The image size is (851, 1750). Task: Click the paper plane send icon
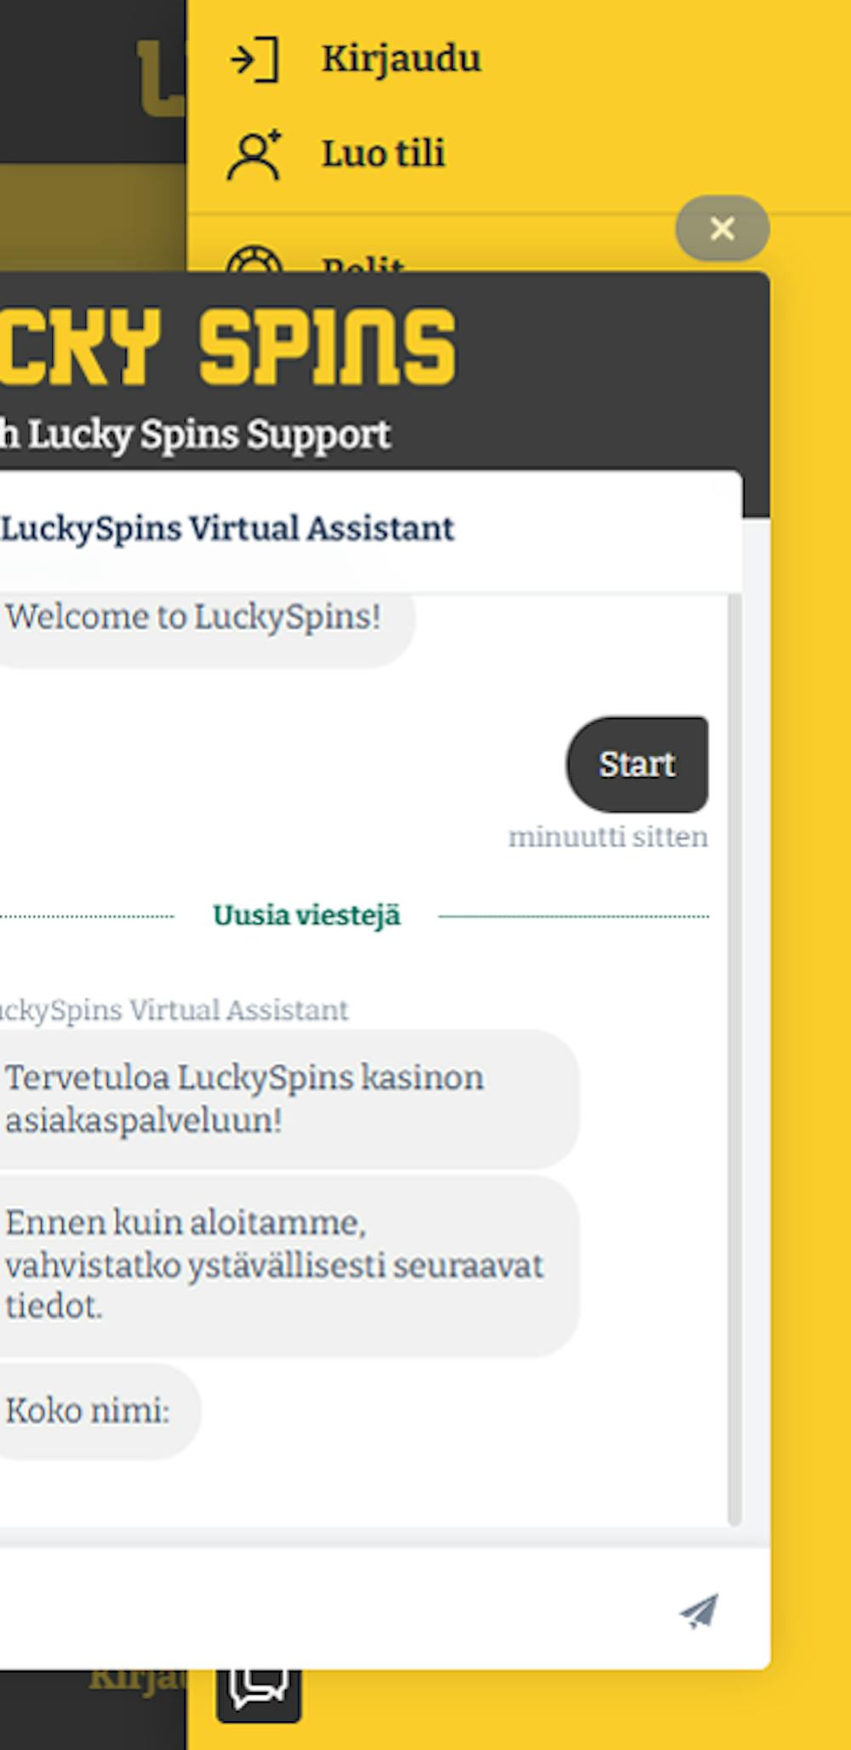click(x=700, y=1611)
